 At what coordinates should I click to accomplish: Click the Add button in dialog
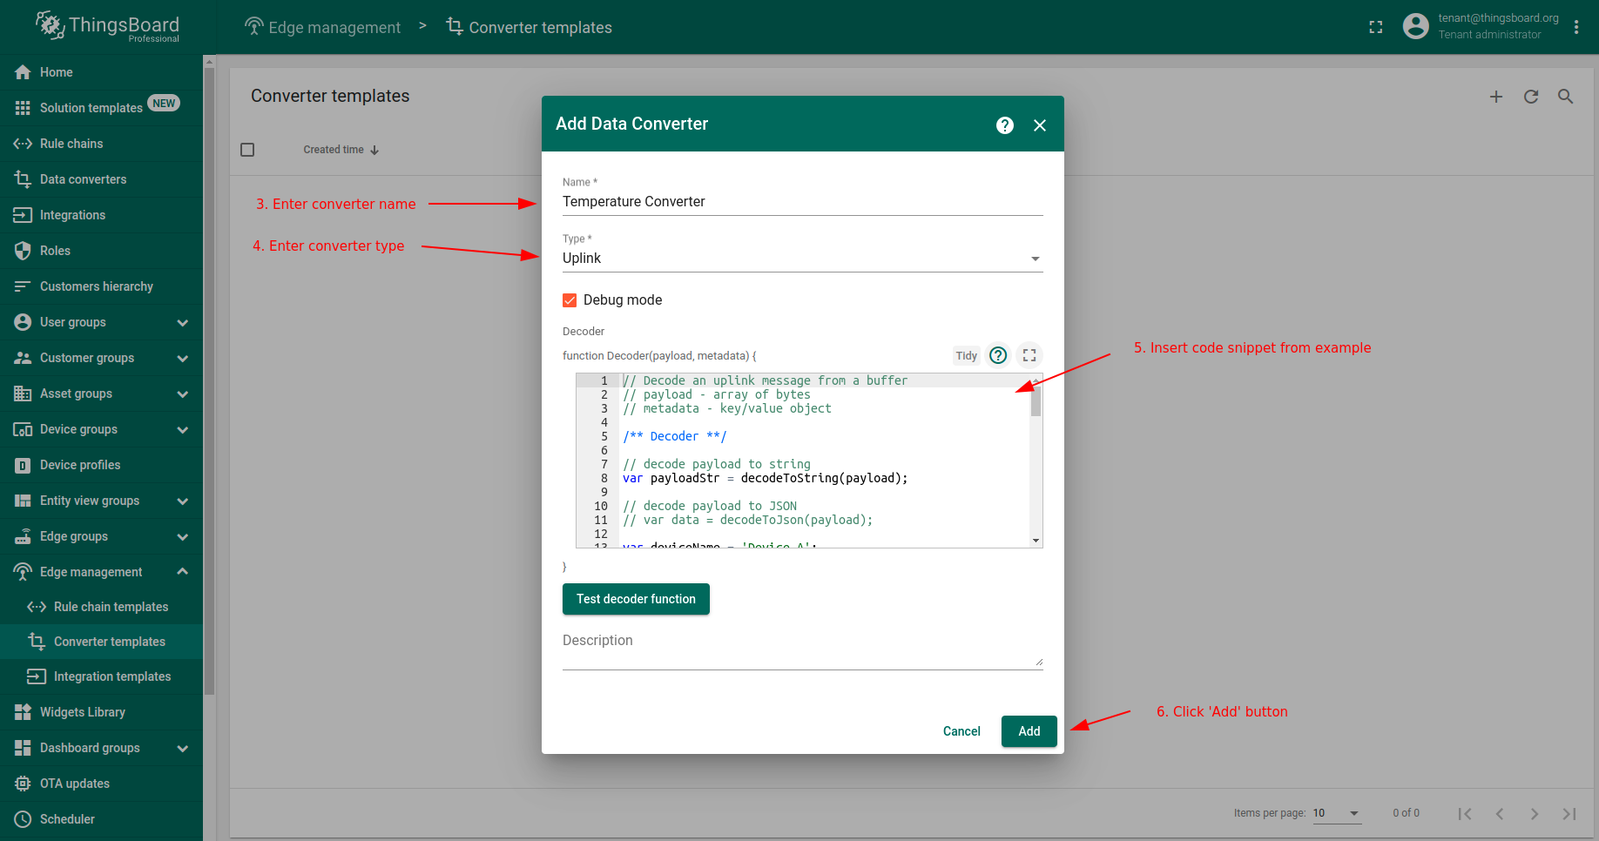[1029, 731]
